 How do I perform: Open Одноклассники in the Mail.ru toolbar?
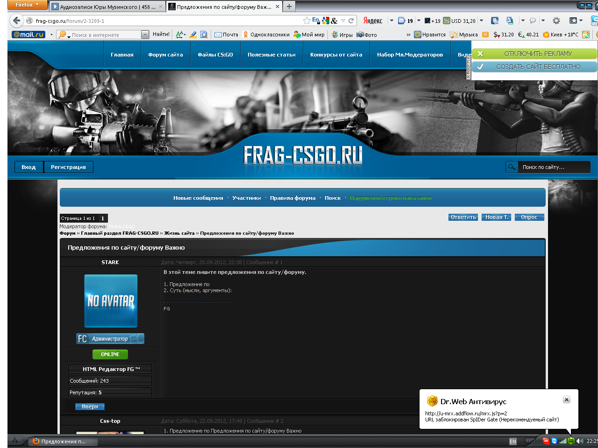point(266,35)
